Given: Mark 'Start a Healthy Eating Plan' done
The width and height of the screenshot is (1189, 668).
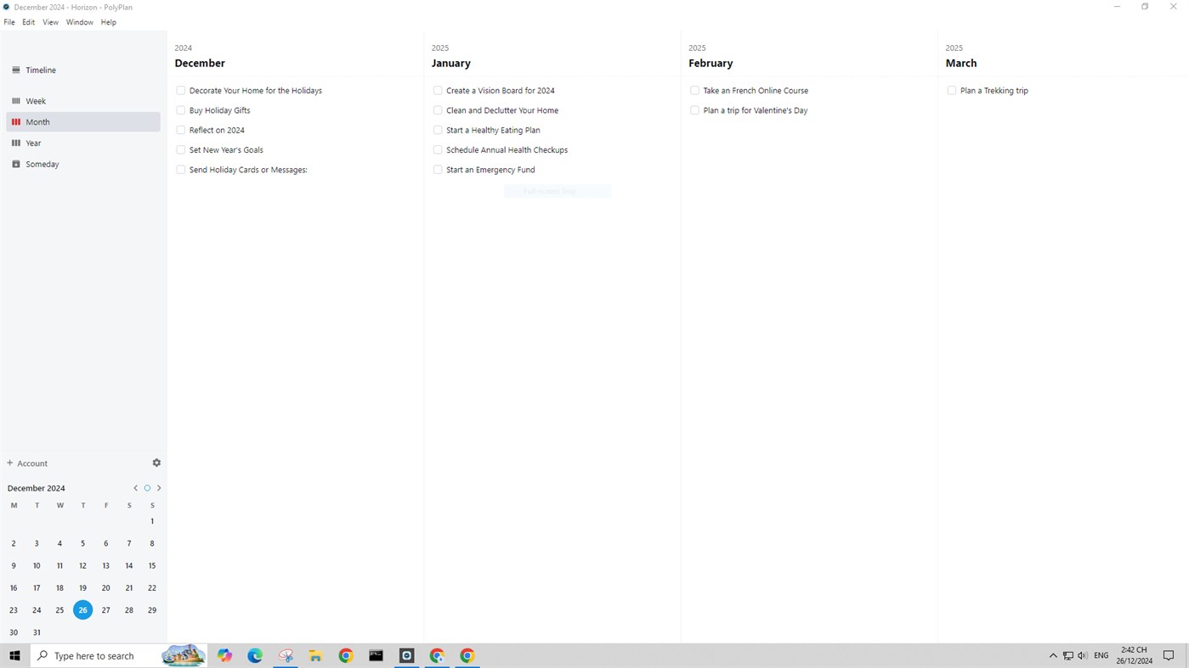Looking at the screenshot, I should pyautogui.click(x=438, y=130).
